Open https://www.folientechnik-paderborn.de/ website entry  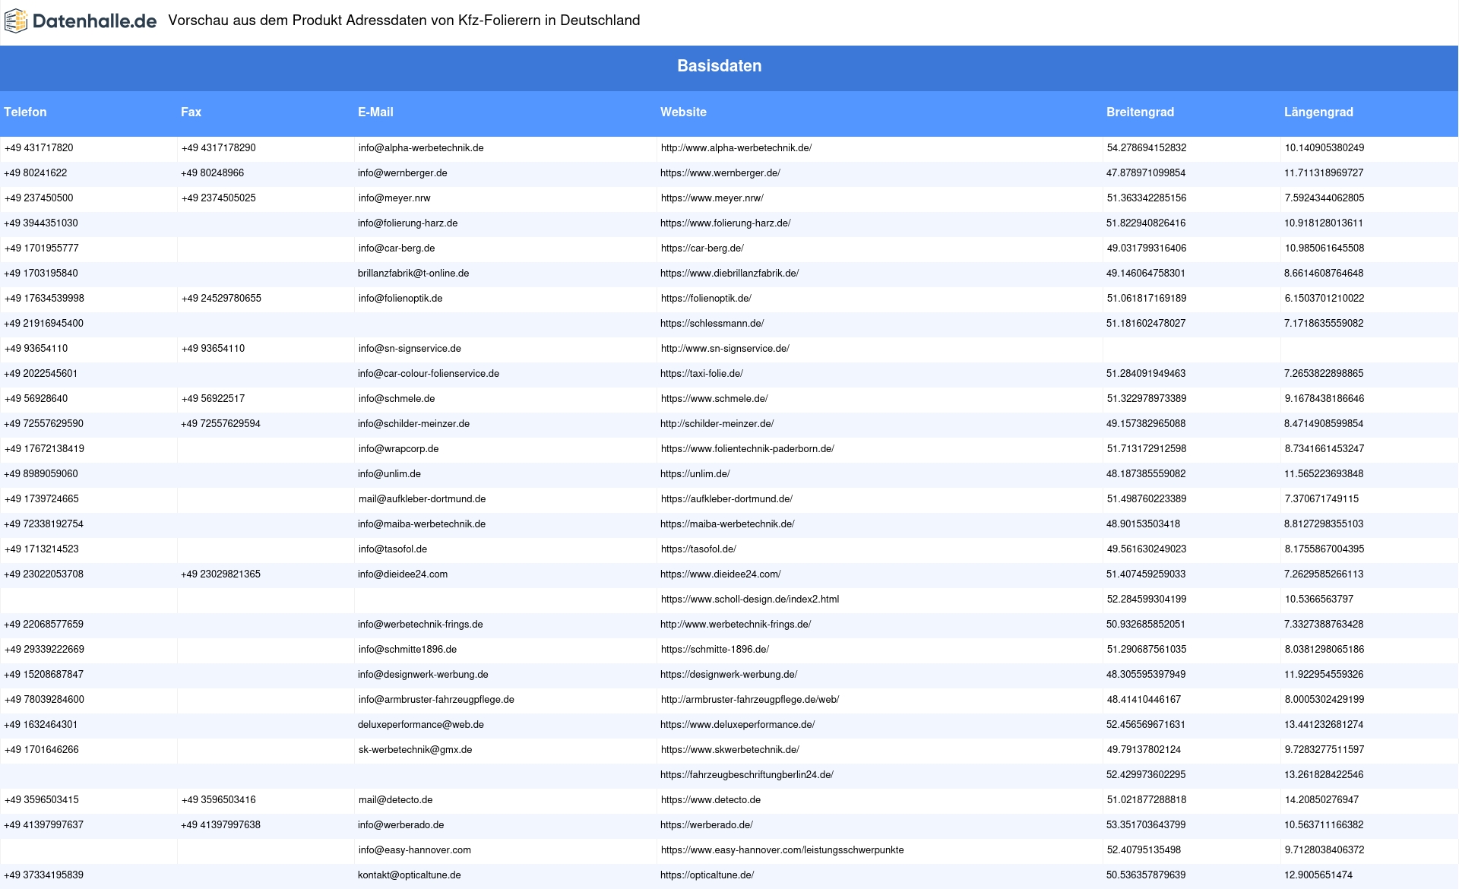tap(747, 449)
